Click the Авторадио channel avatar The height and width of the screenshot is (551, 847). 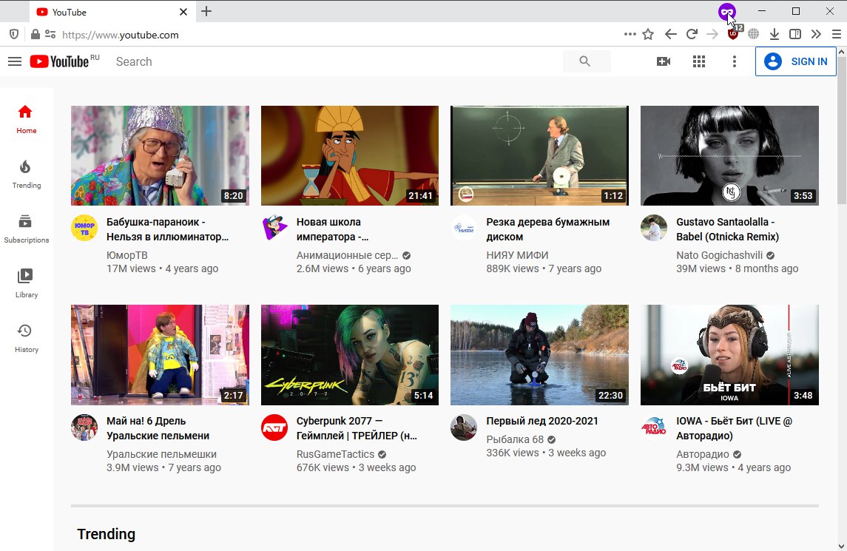654,427
